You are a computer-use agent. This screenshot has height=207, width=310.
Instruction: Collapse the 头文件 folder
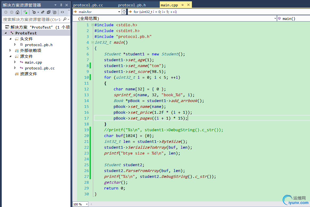pyautogui.click(x=10, y=39)
